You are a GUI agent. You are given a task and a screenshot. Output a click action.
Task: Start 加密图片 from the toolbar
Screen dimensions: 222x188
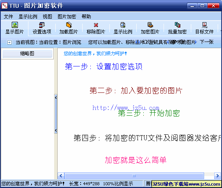[150, 28]
